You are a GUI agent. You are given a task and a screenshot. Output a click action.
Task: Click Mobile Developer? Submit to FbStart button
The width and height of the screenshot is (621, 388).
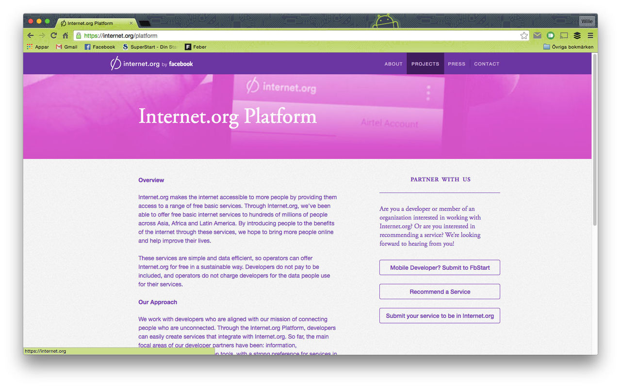point(440,268)
